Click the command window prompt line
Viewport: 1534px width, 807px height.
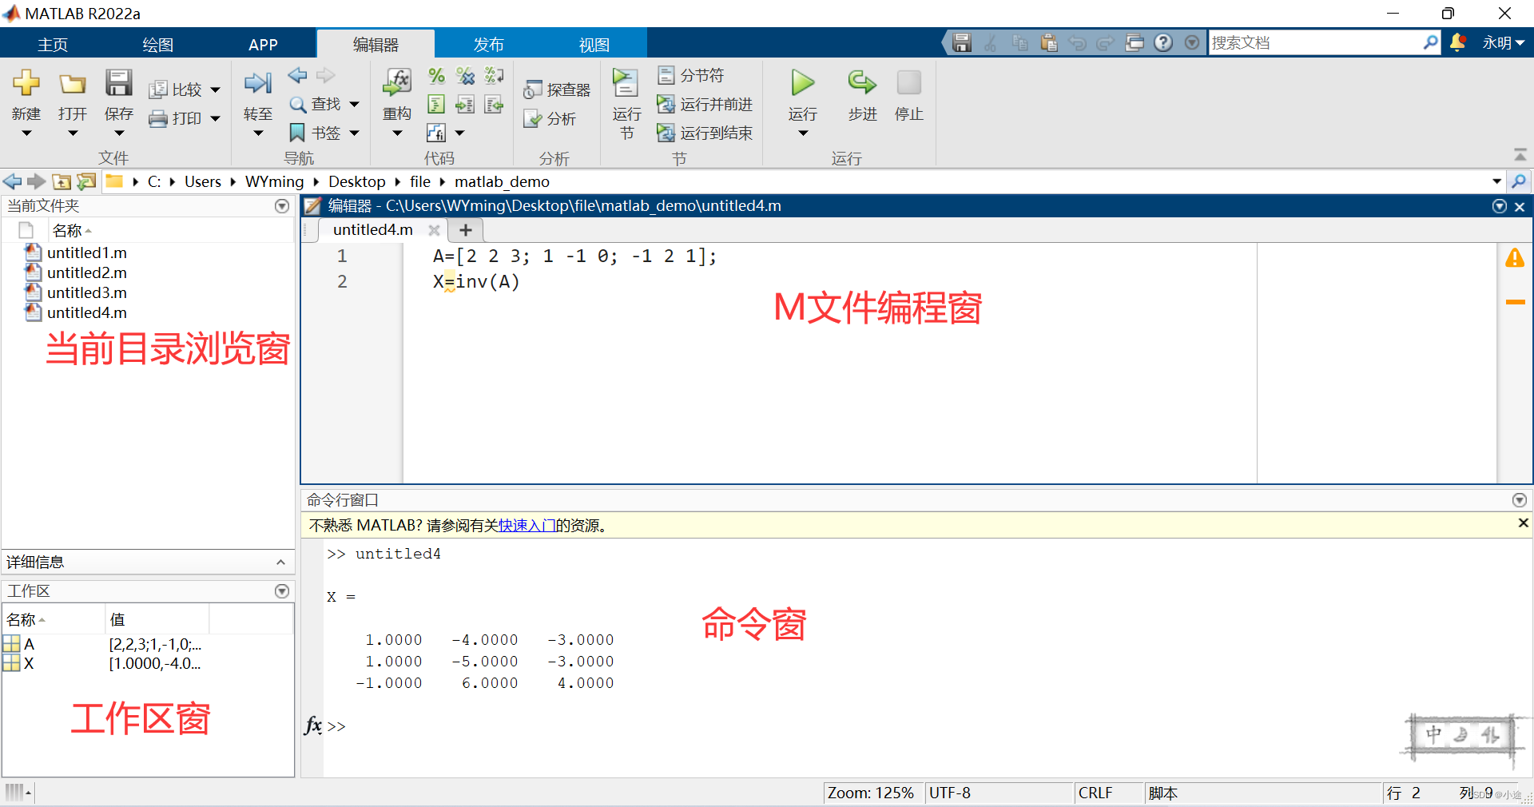[x=927, y=726]
